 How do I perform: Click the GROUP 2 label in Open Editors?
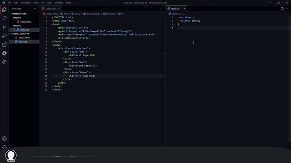tap(17, 26)
